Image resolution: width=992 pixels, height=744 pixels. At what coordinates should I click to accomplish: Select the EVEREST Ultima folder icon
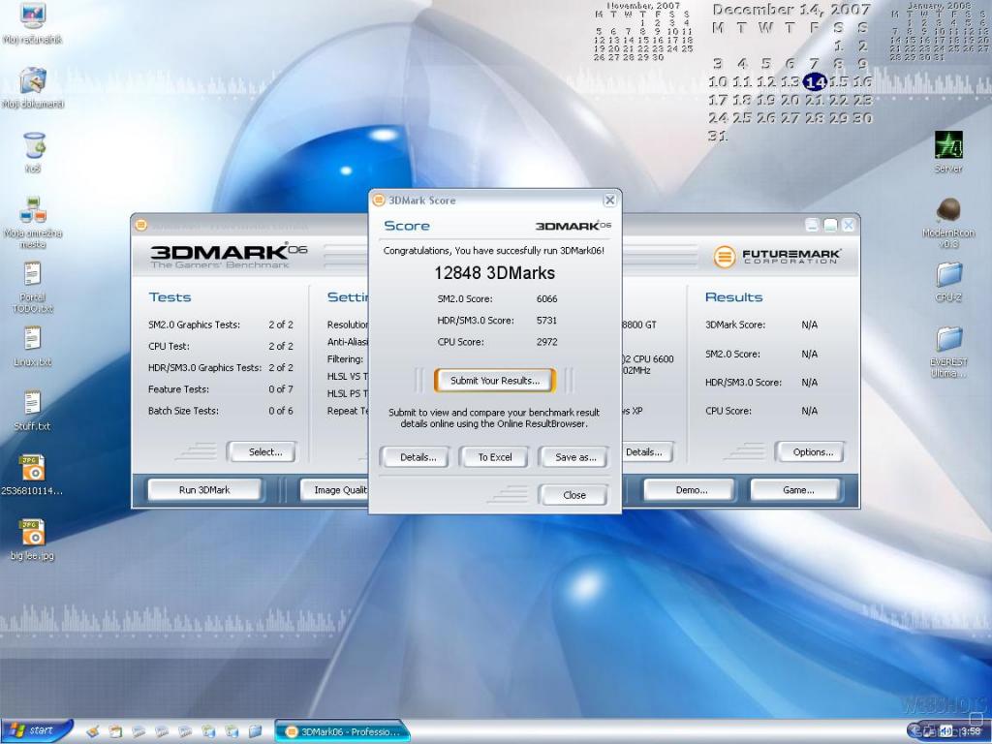[948, 352]
